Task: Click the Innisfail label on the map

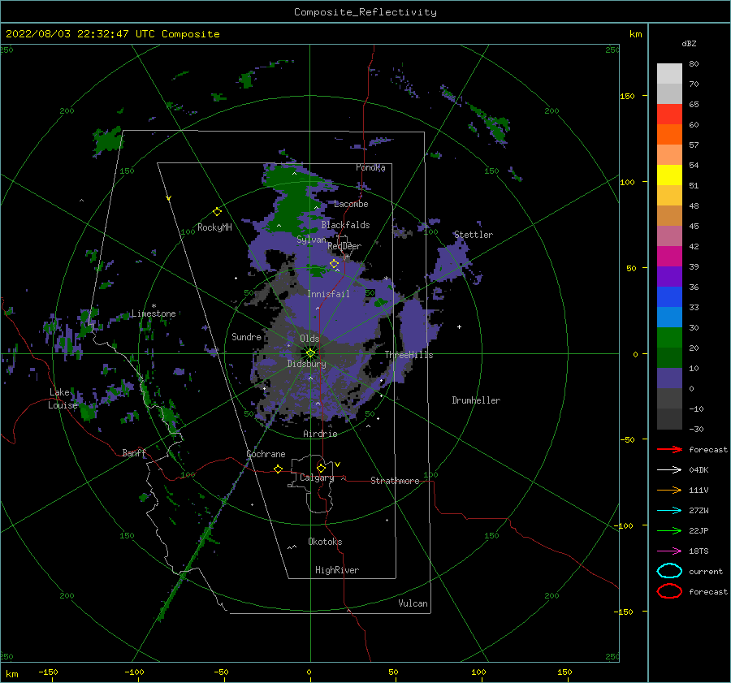Action: point(328,294)
